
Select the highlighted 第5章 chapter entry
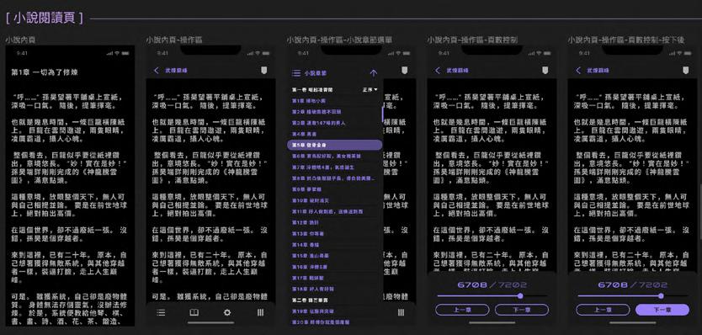click(x=334, y=145)
